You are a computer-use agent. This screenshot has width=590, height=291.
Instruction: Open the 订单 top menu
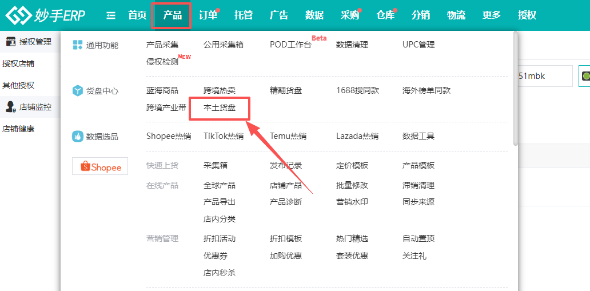point(208,15)
